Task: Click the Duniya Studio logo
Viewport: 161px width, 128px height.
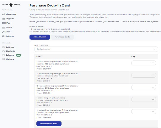Action: (x=11, y=5)
